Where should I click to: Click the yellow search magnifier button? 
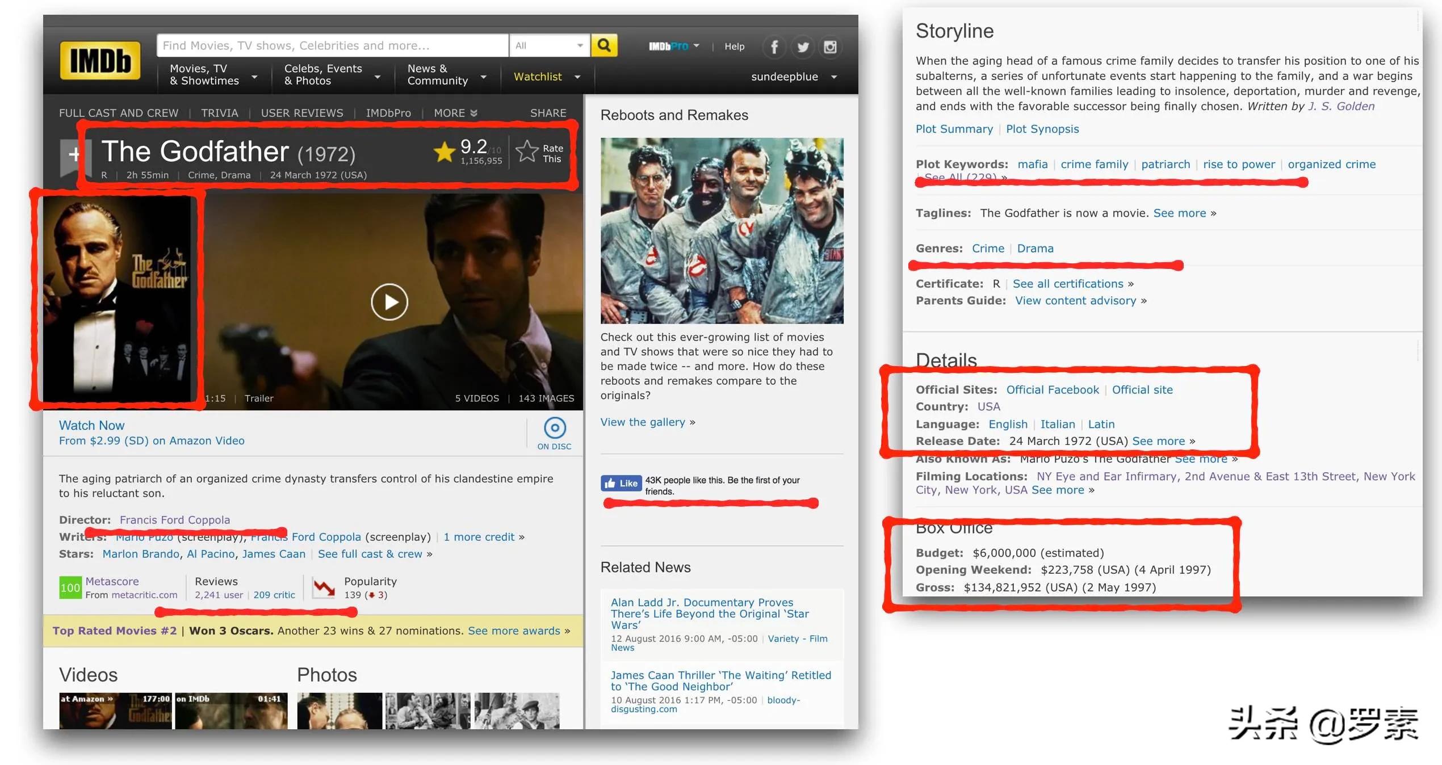604,45
